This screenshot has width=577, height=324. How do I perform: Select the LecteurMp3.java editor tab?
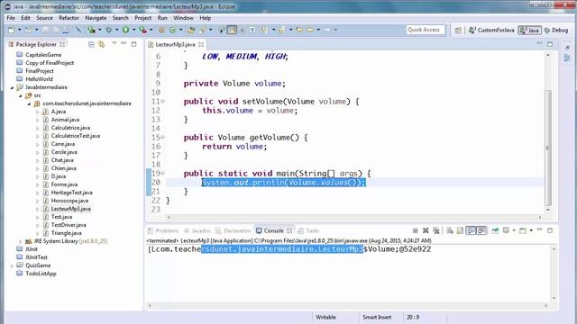pyautogui.click(x=175, y=44)
